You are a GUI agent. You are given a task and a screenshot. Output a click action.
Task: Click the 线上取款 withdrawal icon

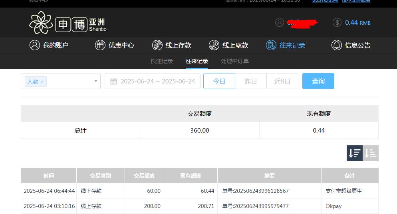click(214, 45)
